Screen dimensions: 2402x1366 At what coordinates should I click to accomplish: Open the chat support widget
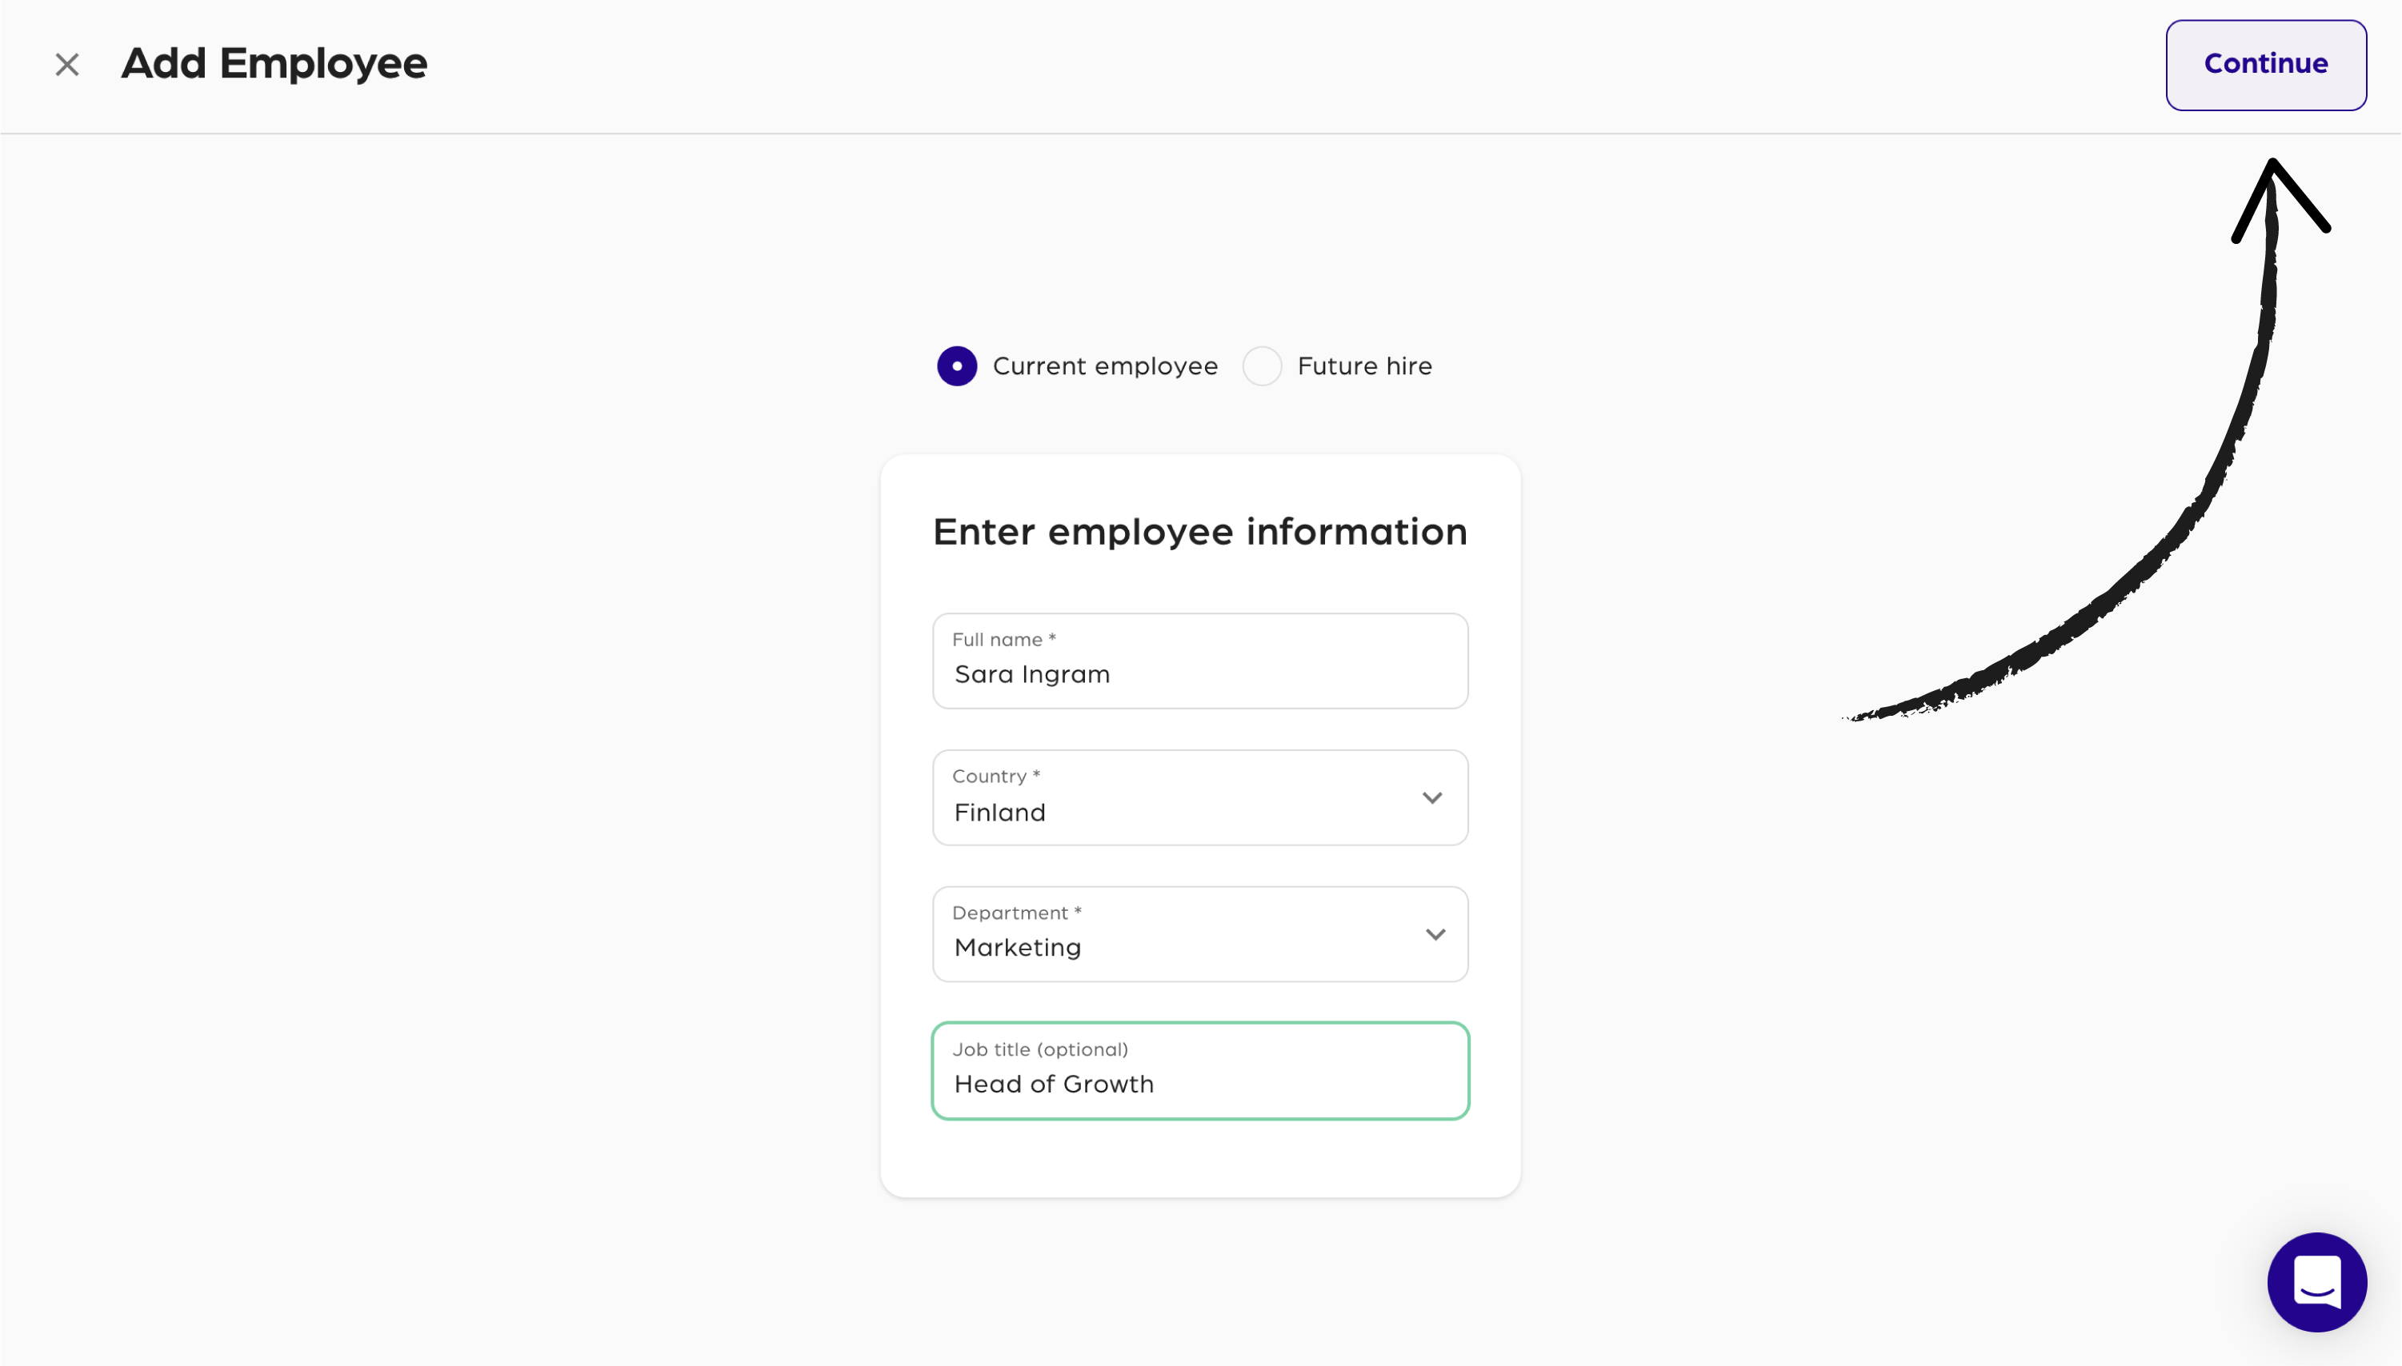pyautogui.click(x=2316, y=1281)
